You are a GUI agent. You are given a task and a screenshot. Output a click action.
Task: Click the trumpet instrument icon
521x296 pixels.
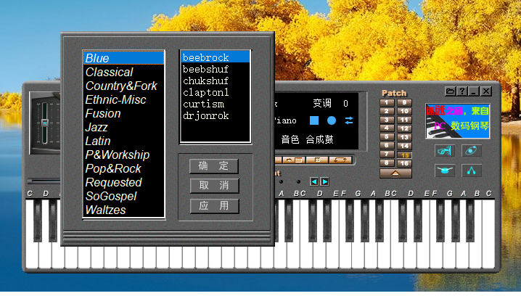pos(444,150)
